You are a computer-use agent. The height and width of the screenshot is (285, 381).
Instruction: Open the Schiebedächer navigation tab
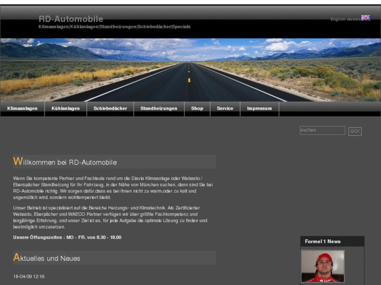110,109
